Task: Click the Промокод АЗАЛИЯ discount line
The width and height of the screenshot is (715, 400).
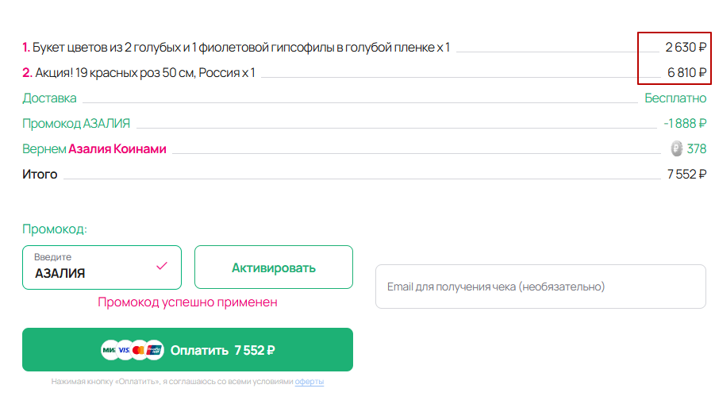Action: [x=76, y=123]
